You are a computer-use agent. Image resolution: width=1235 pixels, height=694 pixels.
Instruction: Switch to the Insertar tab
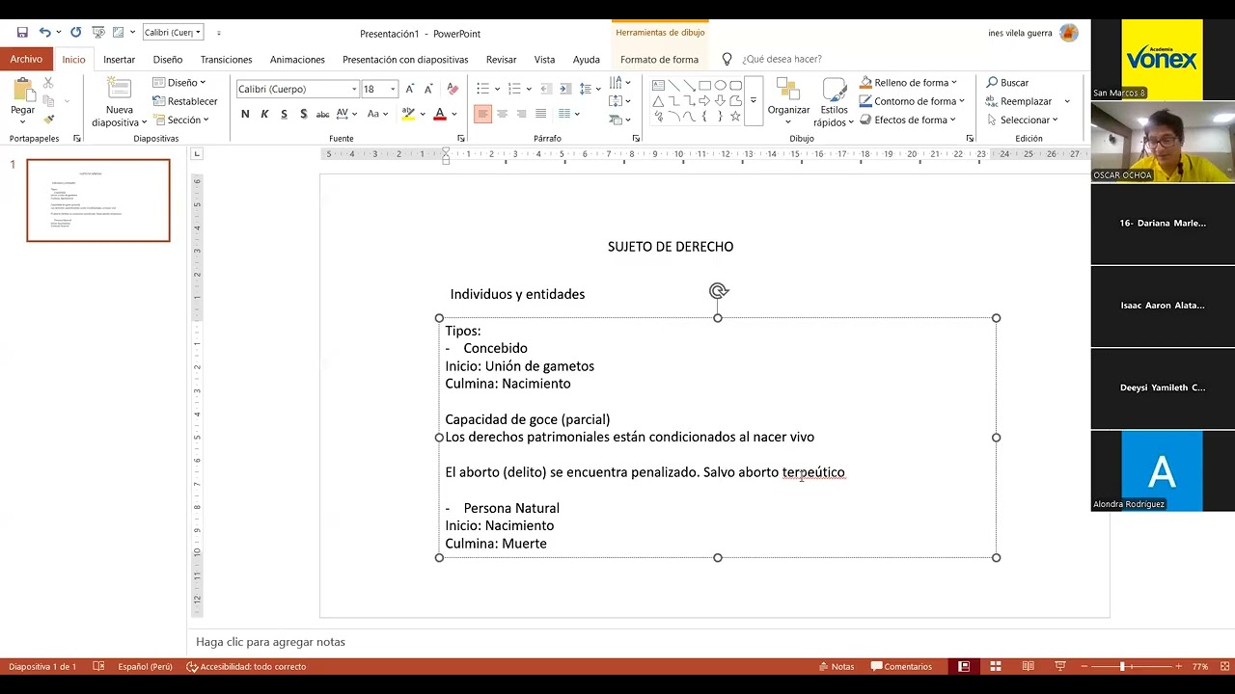pyautogui.click(x=120, y=59)
